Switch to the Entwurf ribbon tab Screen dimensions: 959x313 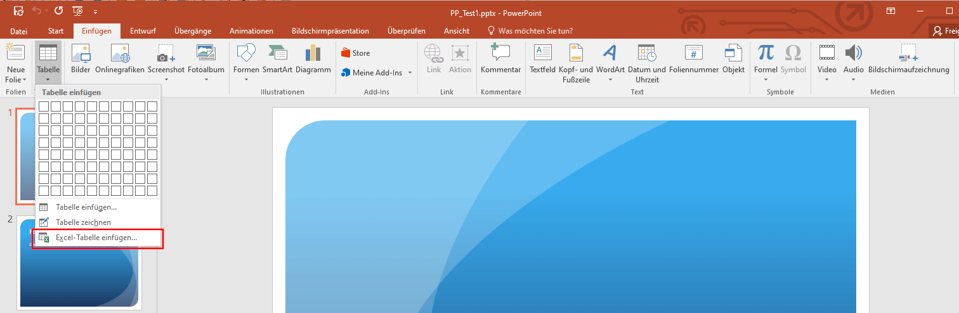pos(143,31)
